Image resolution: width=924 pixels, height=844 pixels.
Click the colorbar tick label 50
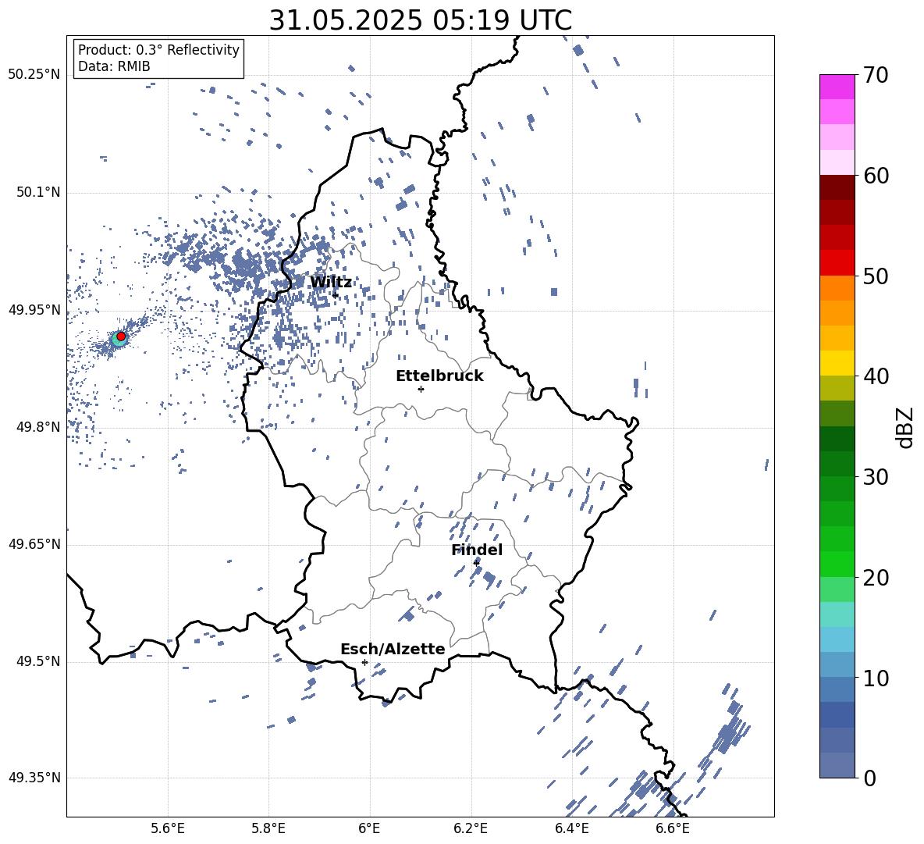tap(875, 276)
